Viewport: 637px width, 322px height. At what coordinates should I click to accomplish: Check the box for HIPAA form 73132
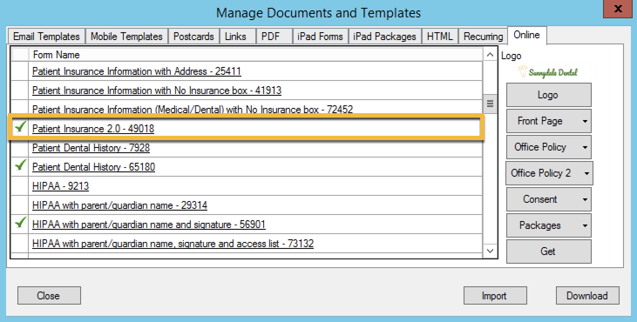20,244
